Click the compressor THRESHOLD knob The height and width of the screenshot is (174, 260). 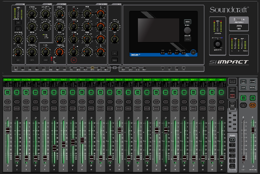pyautogui.click(x=59, y=52)
